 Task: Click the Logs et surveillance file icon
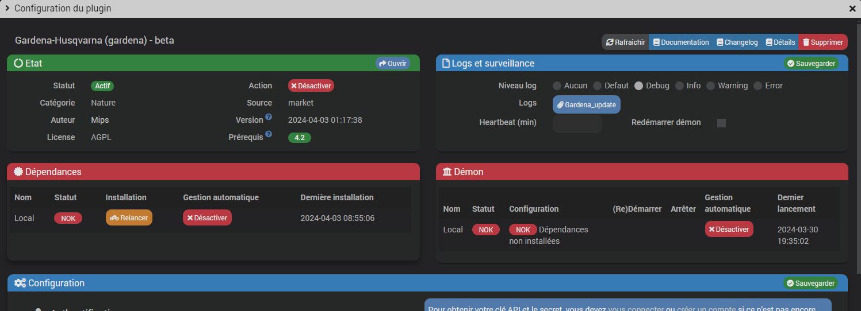[x=446, y=63]
